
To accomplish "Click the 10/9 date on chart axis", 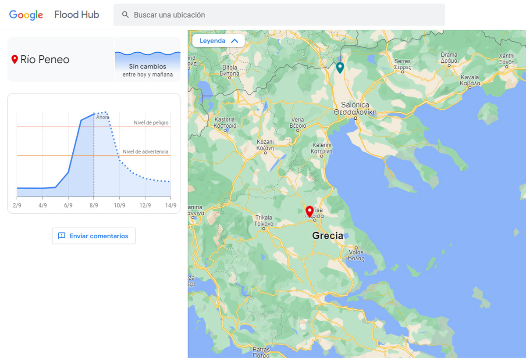I will pyautogui.click(x=119, y=205).
